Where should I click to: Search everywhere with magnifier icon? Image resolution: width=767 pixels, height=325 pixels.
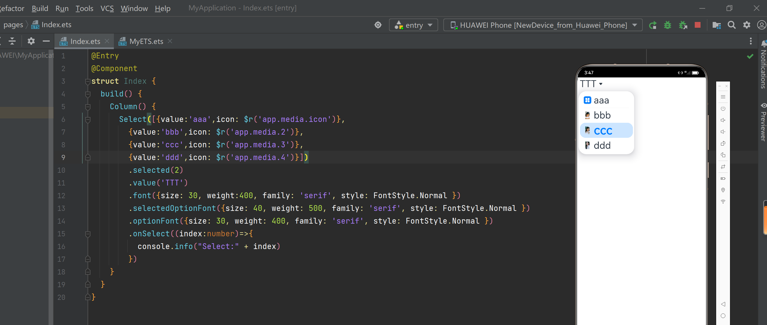[731, 25]
